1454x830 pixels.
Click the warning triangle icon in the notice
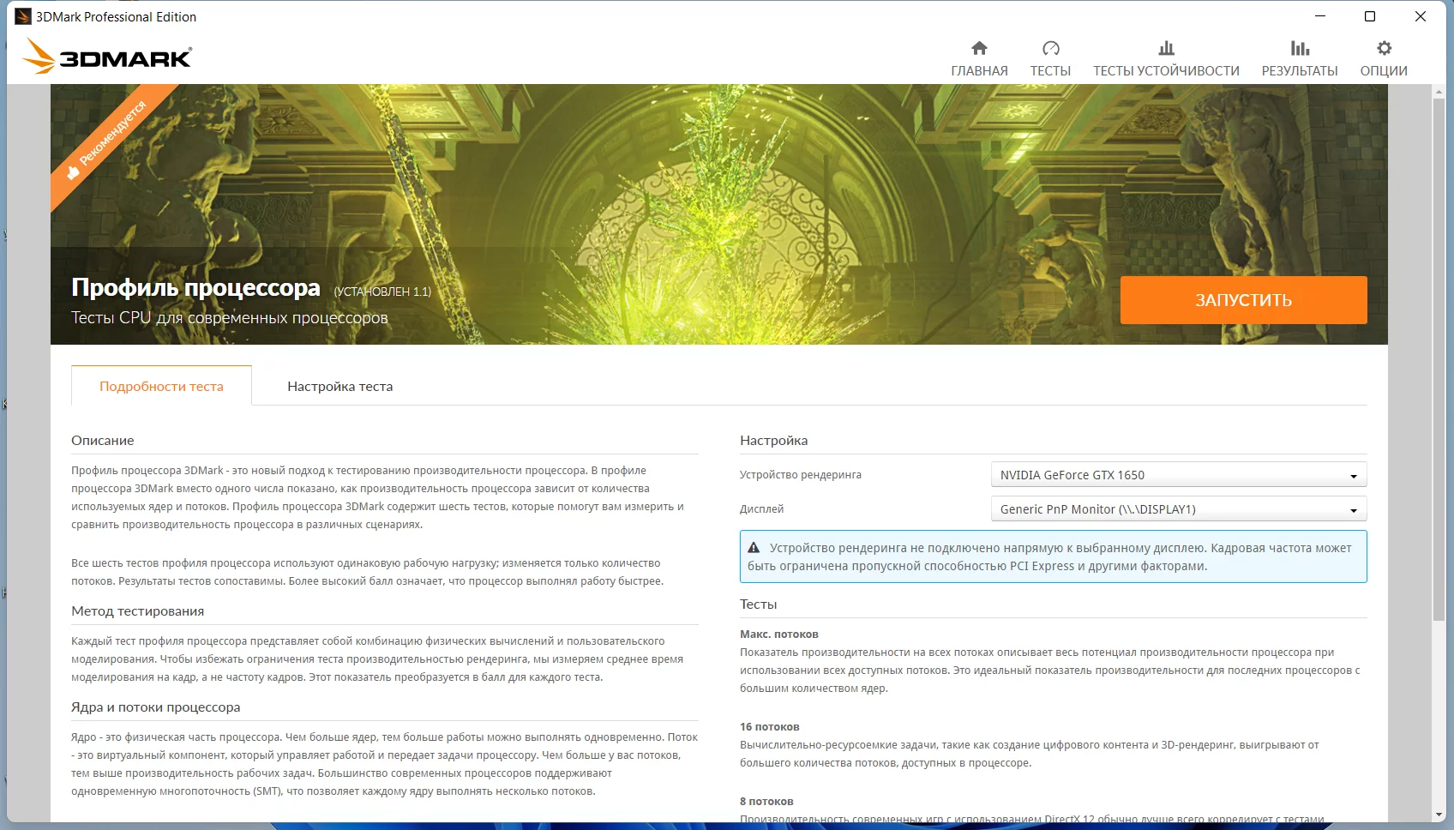pyautogui.click(x=754, y=548)
